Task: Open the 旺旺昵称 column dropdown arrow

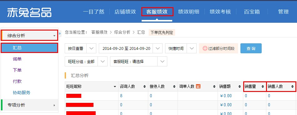Action: coord(115,87)
